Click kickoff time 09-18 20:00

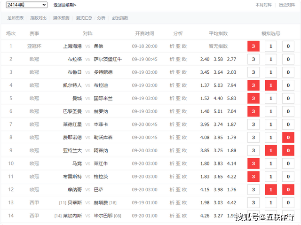(144, 46)
